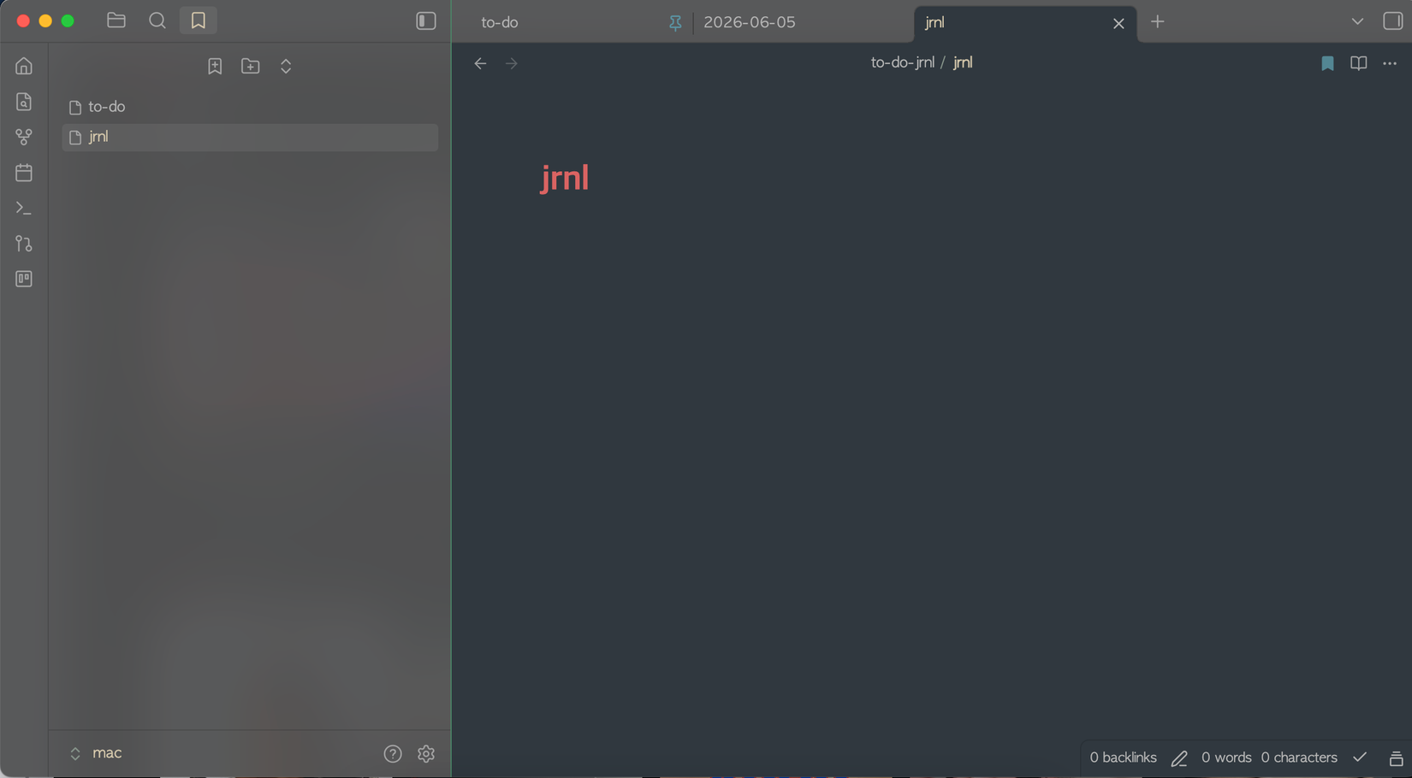Show 0 backlinks in status bar
This screenshot has height=778, width=1412.
[x=1123, y=757]
